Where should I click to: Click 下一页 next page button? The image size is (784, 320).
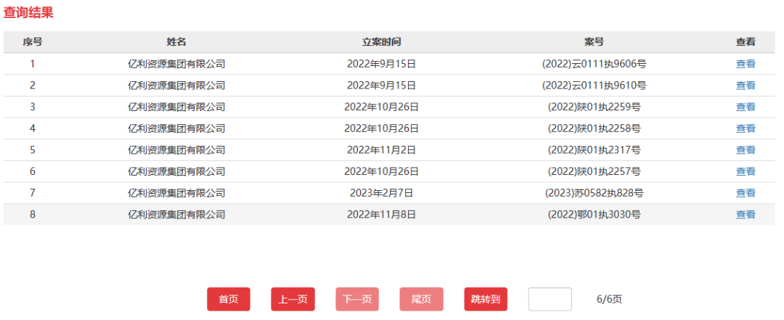357,299
